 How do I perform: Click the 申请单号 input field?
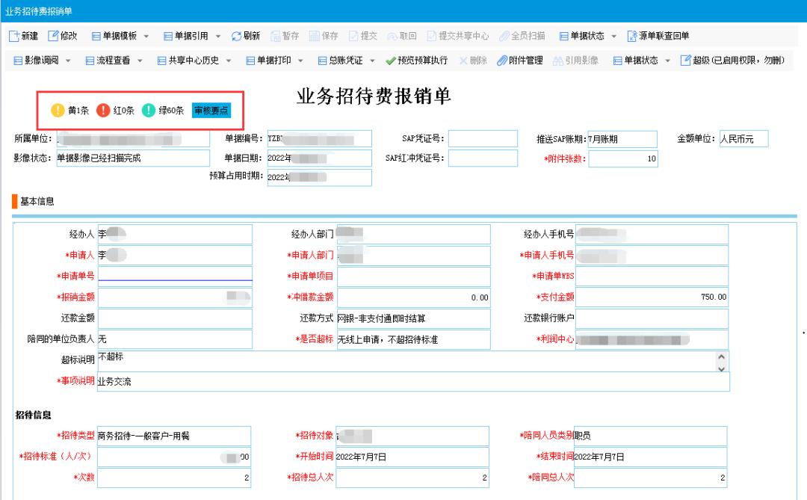pyautogui.click(x=175, y=276)
